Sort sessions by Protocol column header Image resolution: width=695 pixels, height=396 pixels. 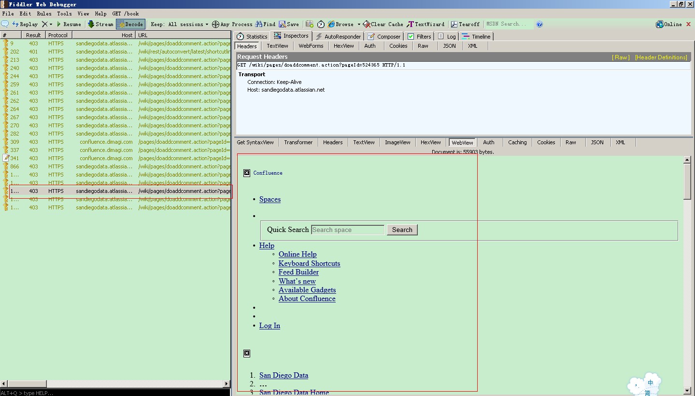pyautogui.click(x=58, y=35)
